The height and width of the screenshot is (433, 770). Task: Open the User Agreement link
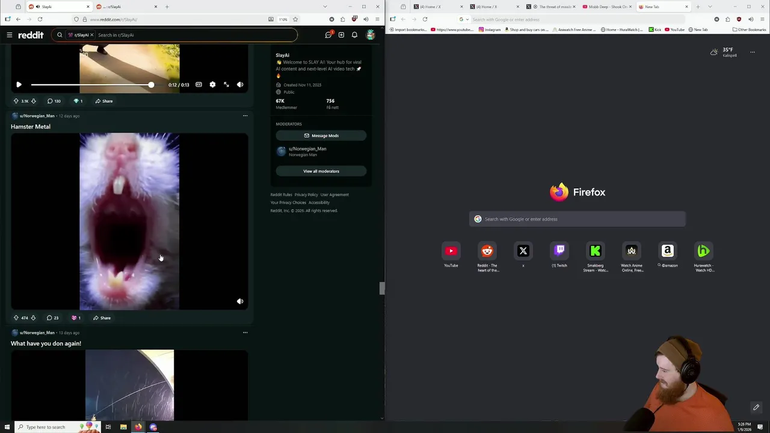334,195
